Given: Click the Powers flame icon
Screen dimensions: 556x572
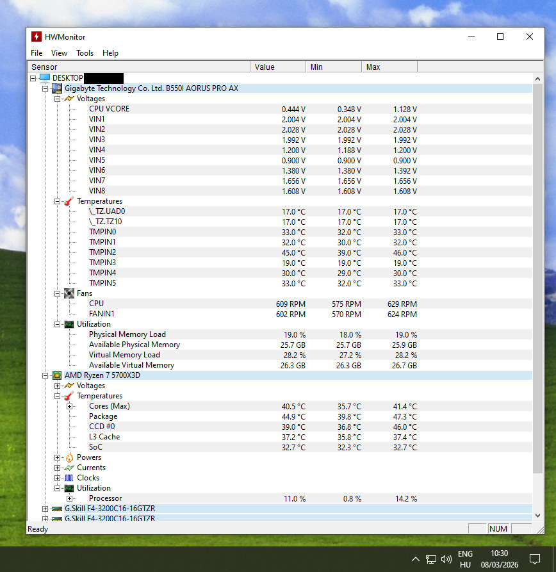Looking at the screenshot, I should (x=69, y=457).
